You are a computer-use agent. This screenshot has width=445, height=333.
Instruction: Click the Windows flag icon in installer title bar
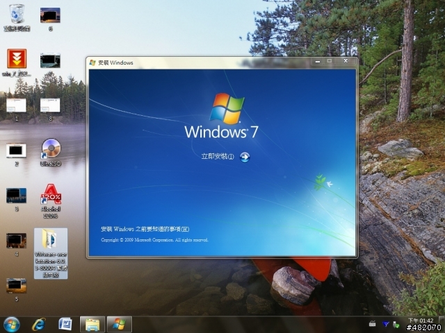(x=92, y=62)
